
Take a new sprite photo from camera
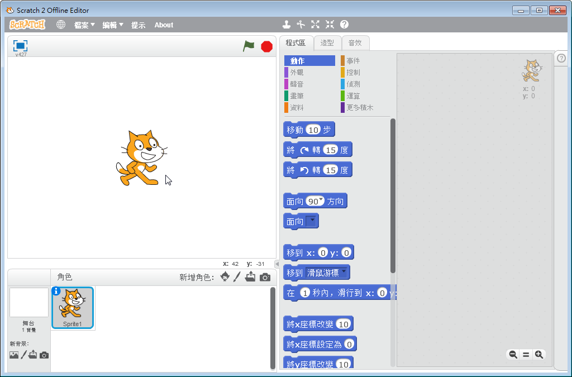click(x=265, y=278)
